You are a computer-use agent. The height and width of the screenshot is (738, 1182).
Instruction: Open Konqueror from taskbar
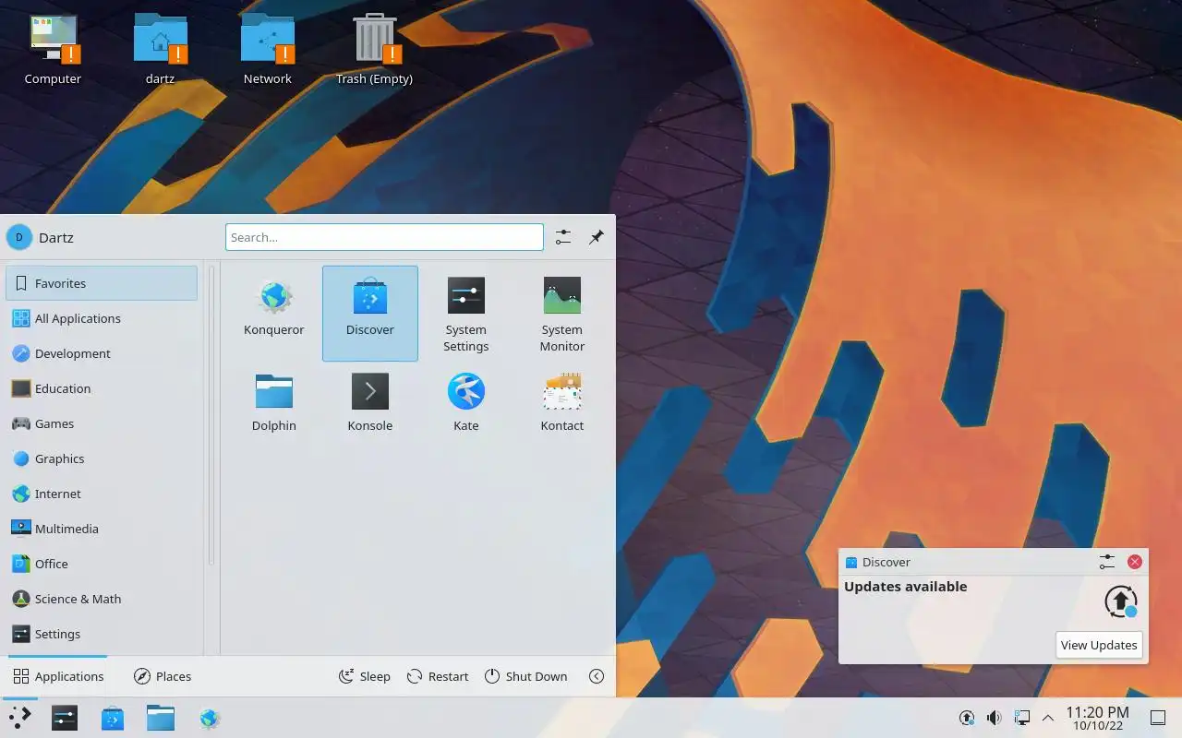(209, 718)
